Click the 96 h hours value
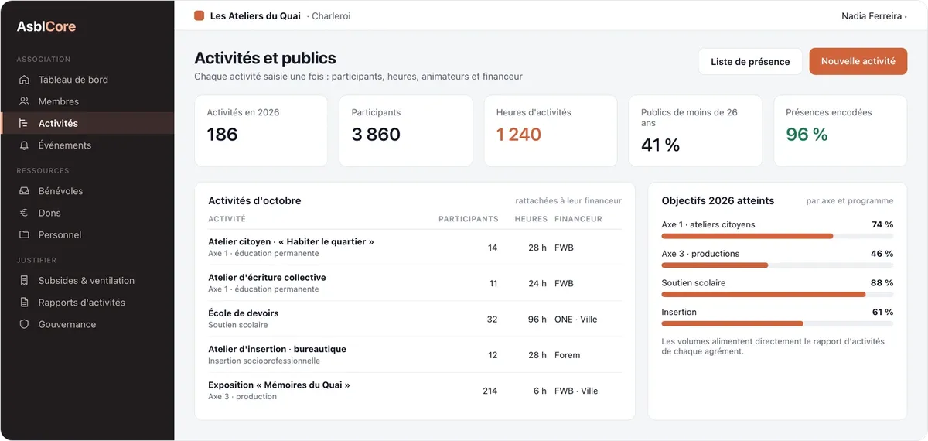Viewport: 928px width, 441px height. pos(537,320)
